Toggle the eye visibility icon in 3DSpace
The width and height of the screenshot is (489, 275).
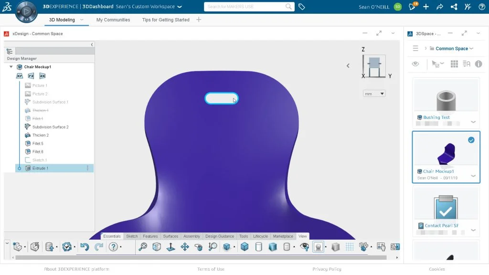(415, 63)
